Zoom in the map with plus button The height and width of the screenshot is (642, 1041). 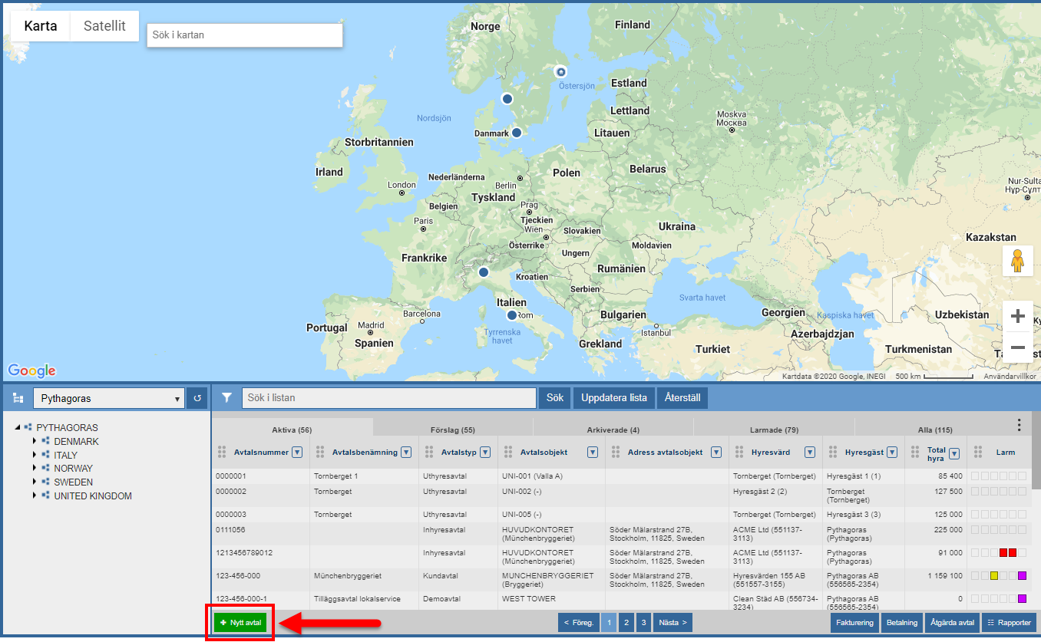[x=1017, y=316]
